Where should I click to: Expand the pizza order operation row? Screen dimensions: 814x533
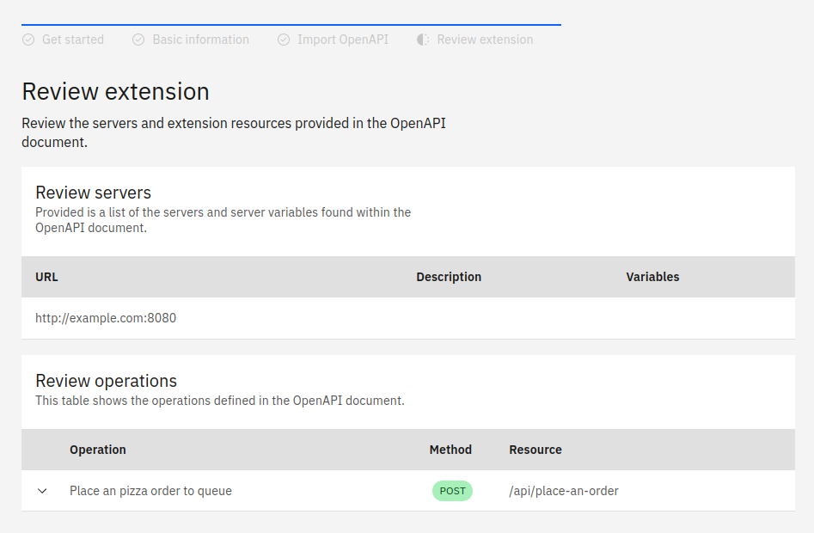tap(42, 491)
